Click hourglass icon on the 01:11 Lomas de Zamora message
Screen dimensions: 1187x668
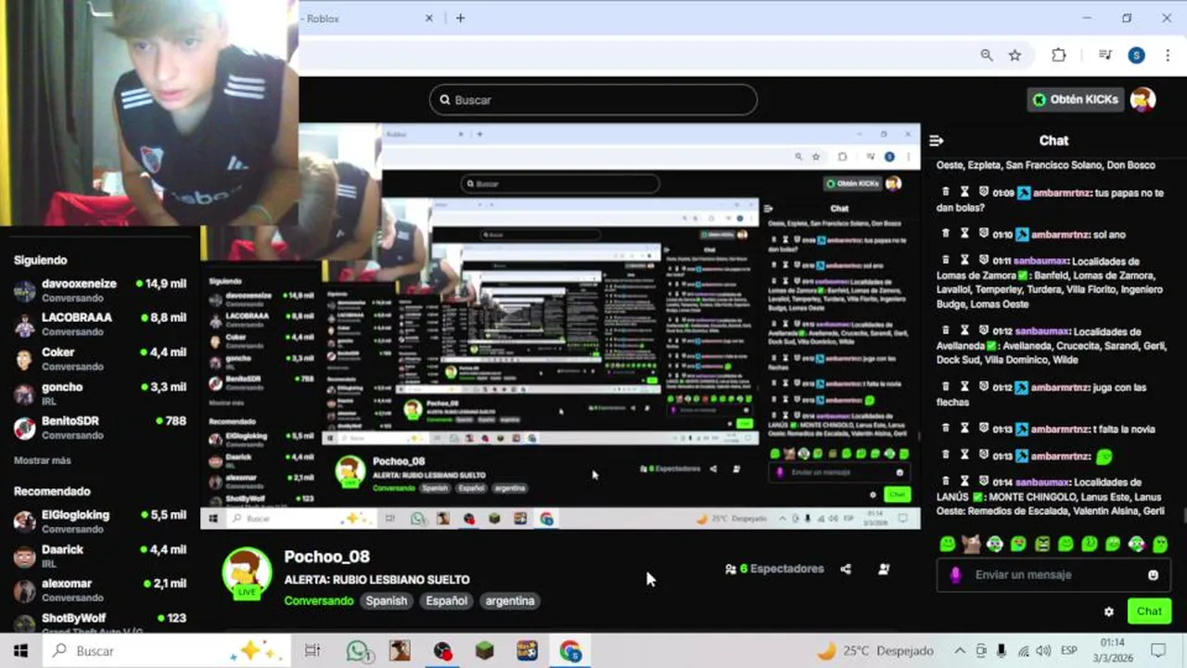pos(964,261)
